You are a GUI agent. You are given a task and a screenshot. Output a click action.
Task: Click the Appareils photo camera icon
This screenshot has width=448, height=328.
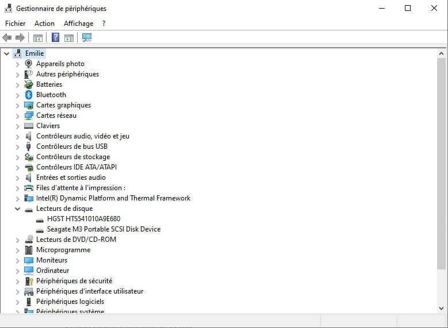pyautogui.click(x=29, y=64)
